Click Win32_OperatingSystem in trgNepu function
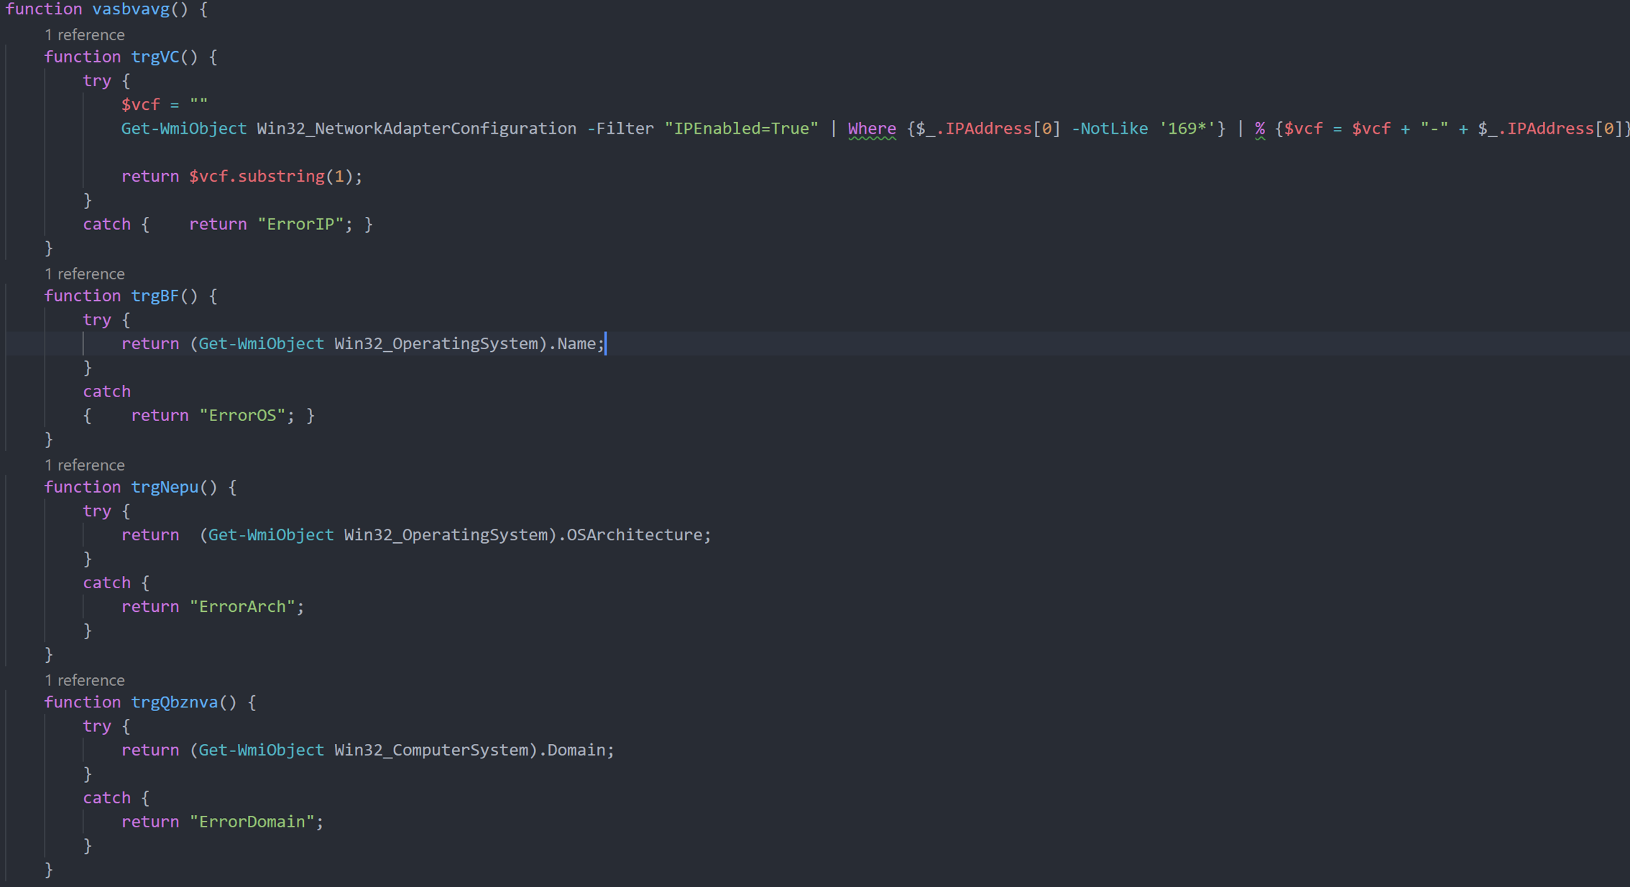This screenshot has height=887, width=1630. click(x=446, y=535)
